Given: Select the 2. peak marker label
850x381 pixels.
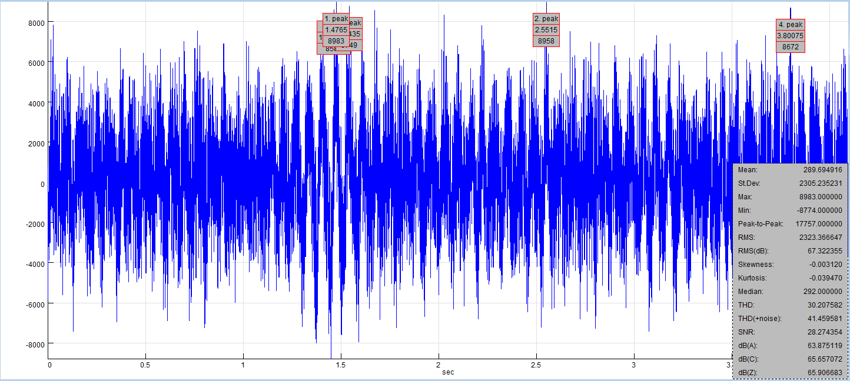Looking at the screenshot, I should tap(546, 19).
